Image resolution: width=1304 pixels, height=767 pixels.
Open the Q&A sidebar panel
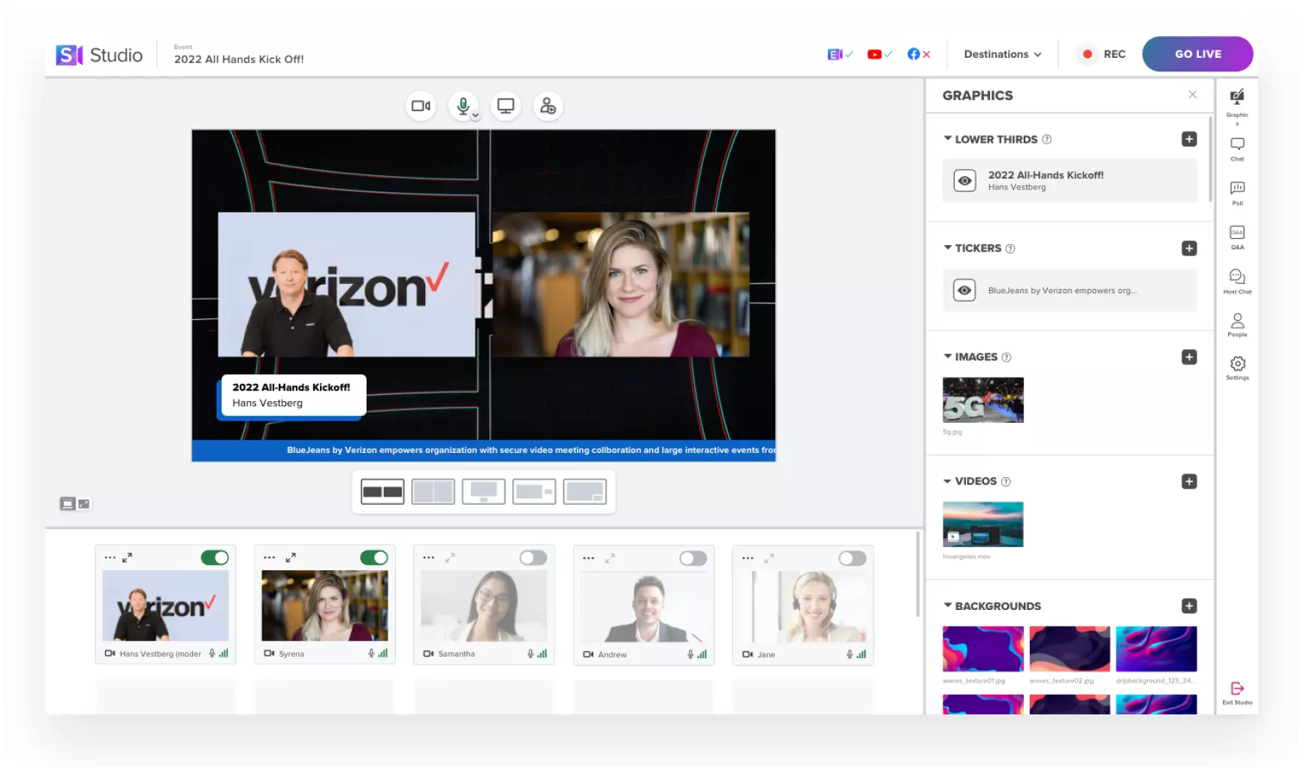tap(1237, 237)
